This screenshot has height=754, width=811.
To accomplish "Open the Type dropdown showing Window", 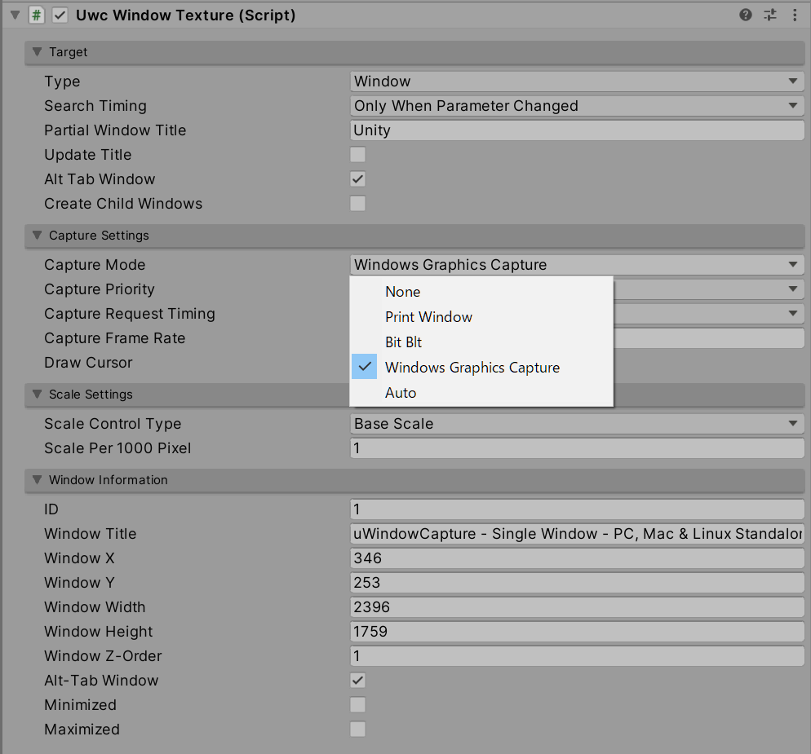I will (x=577, y=81).
